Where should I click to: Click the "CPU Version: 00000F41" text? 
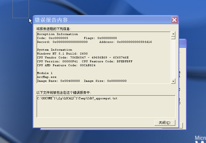pyautogui.click(x=57, y=61)
